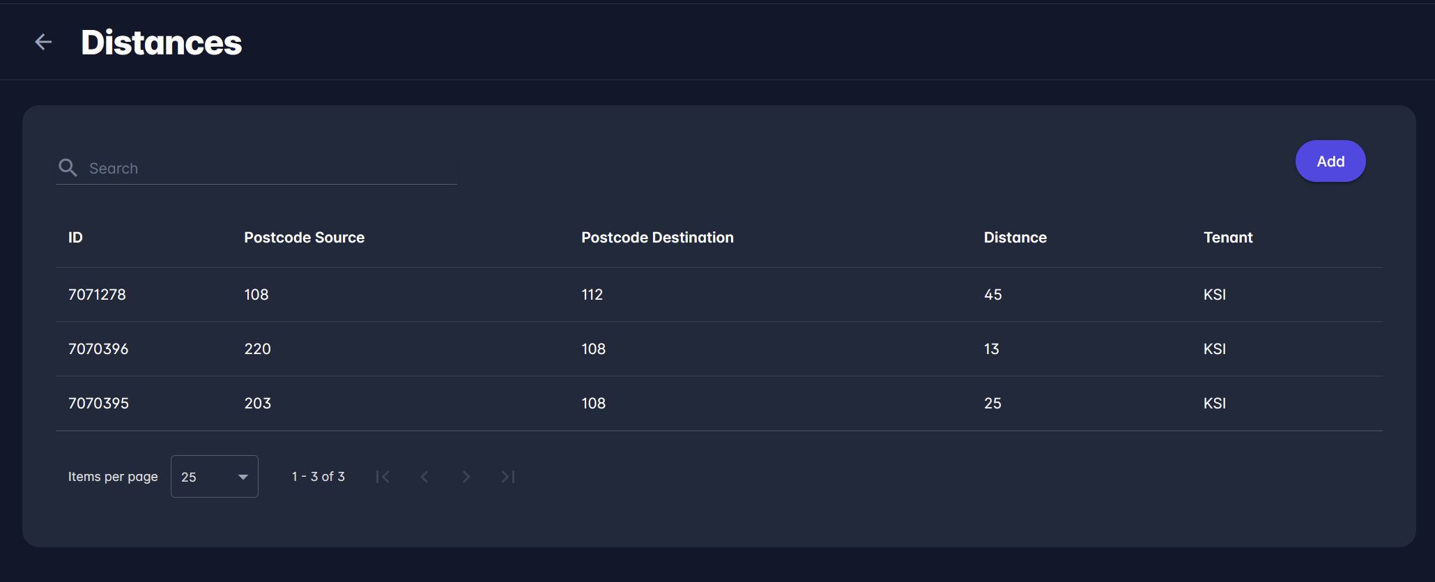Jump to the last page
Image resolution: width=1435 pixels, height=582 pixels.
click(x=508, y=477)
